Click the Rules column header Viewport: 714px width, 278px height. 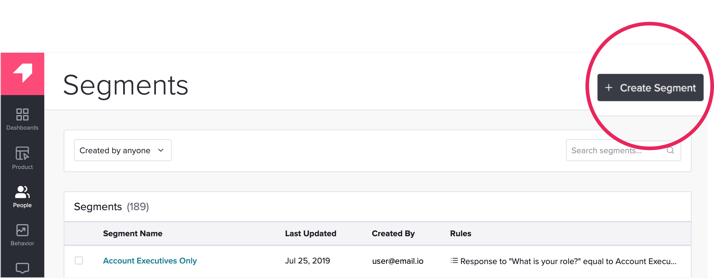tap(460, 233)
